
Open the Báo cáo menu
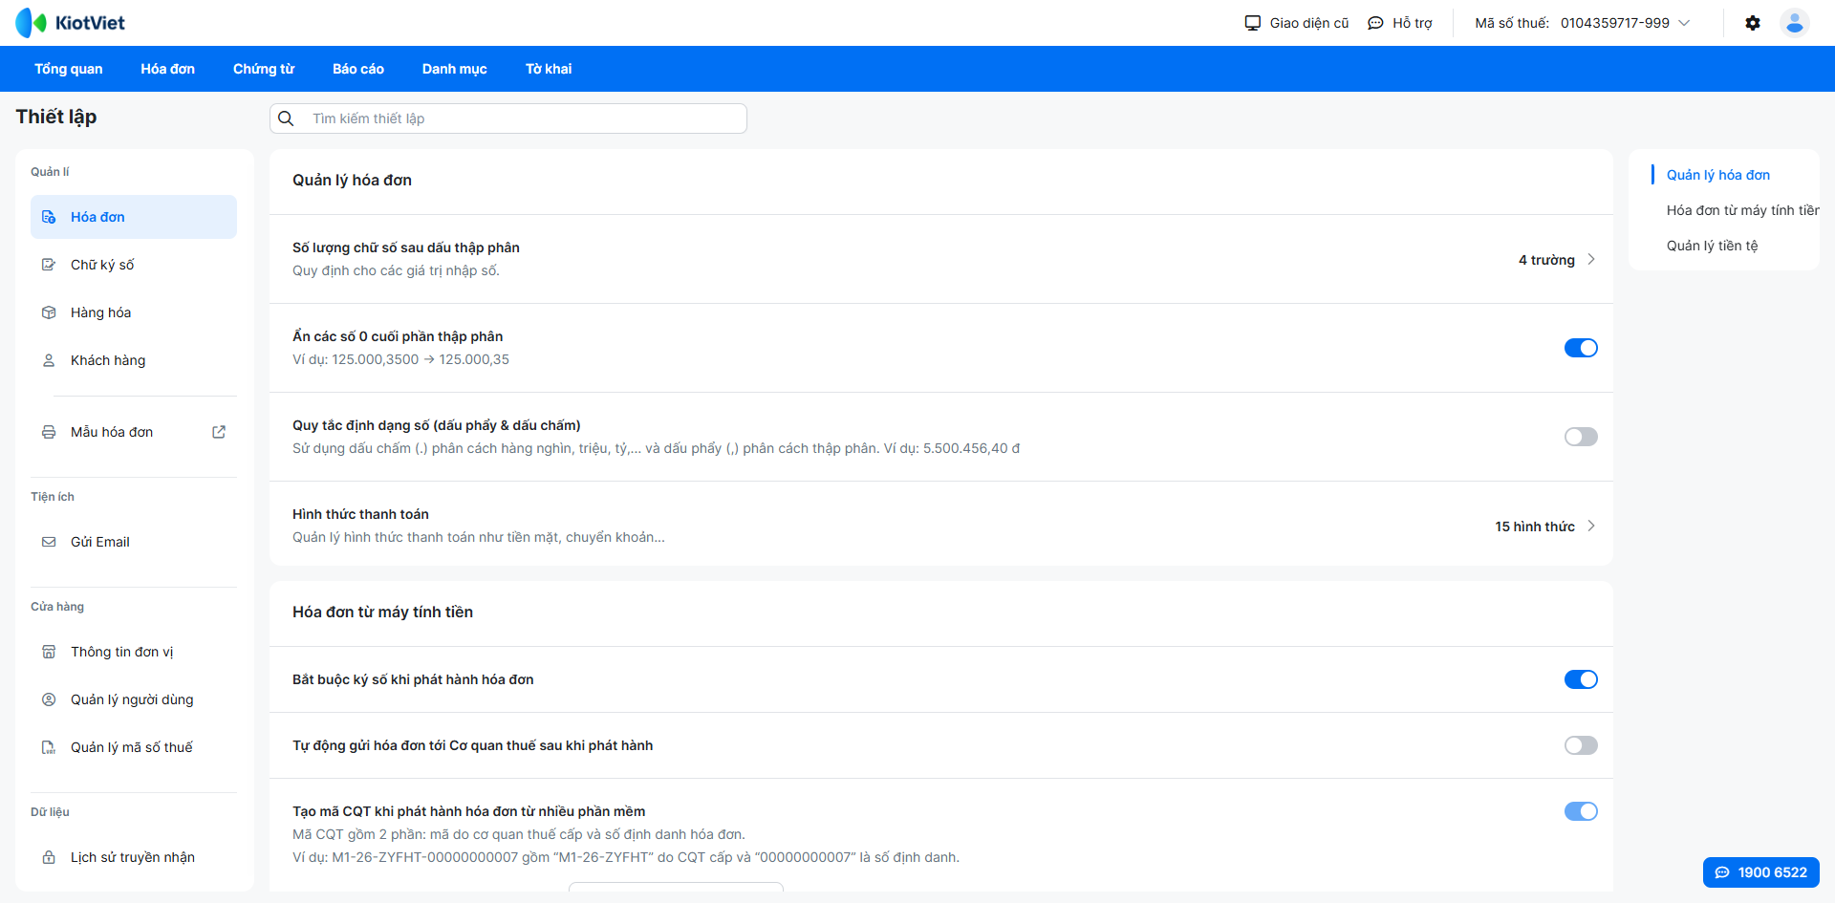(x=358, y=69)
